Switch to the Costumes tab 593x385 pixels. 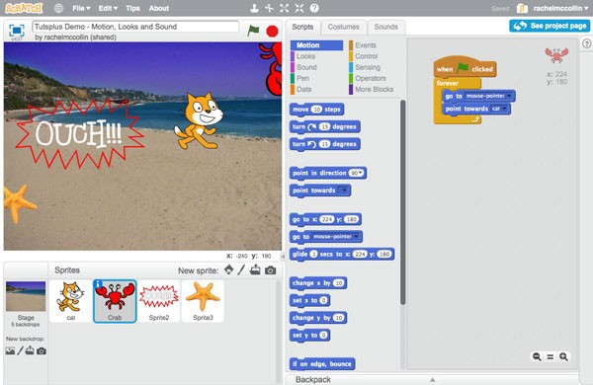(x=343, y=27)
